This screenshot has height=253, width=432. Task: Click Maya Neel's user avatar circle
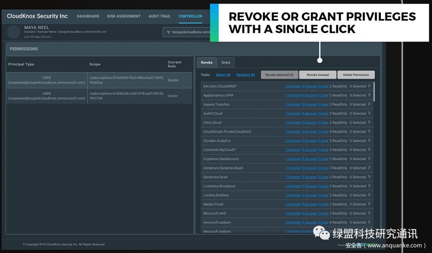[x=14, y=32]
